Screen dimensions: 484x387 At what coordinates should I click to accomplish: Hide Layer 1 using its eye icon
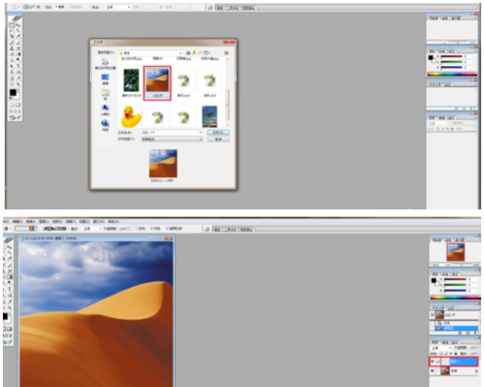pos(433,362)
